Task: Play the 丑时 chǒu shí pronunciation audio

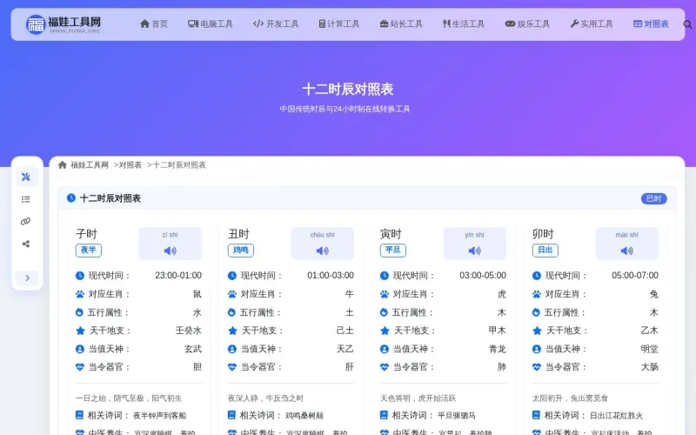Action: click(x=322, y=251)
